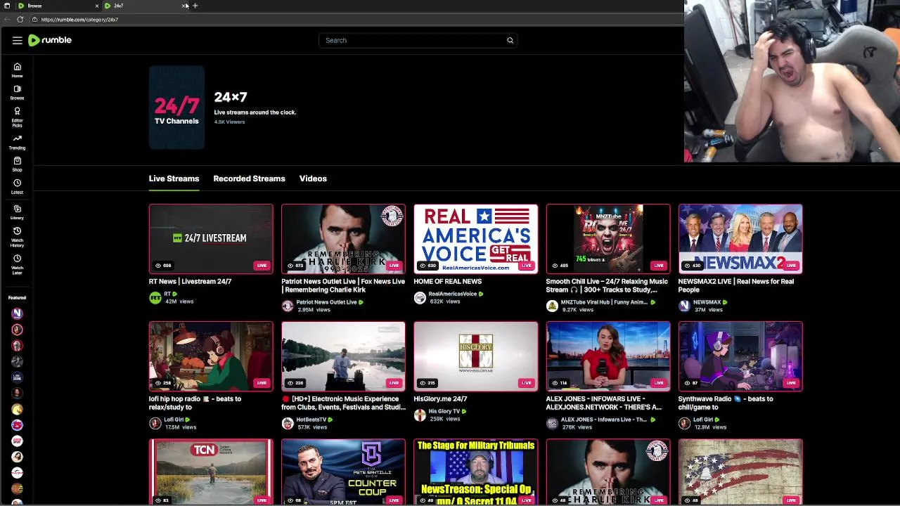Open Patriot News Outlet Live title link

(x=343, y=285)
